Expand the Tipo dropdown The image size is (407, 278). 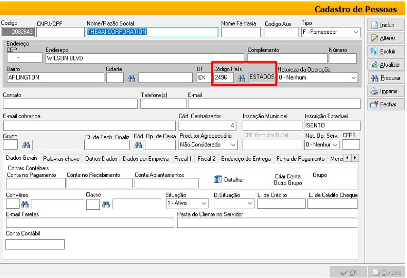356,32
